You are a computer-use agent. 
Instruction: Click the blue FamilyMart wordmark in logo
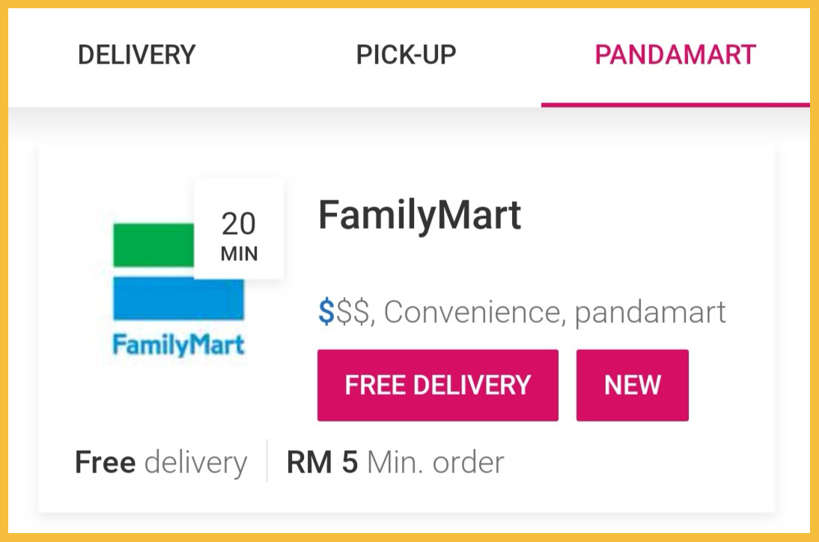(178, 345)
